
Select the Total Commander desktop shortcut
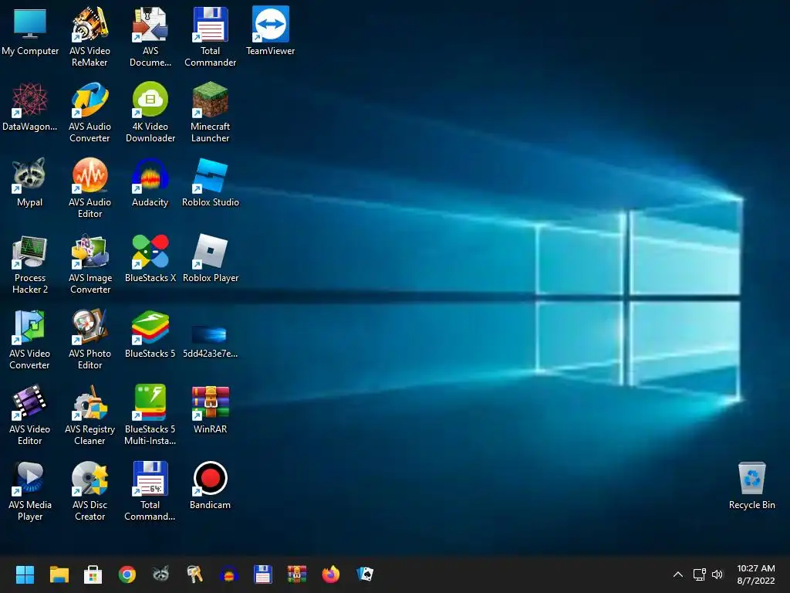tap(210, 36)
